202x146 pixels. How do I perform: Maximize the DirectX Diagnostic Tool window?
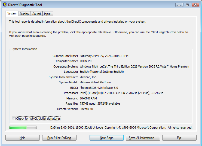(x=187, y=5)
